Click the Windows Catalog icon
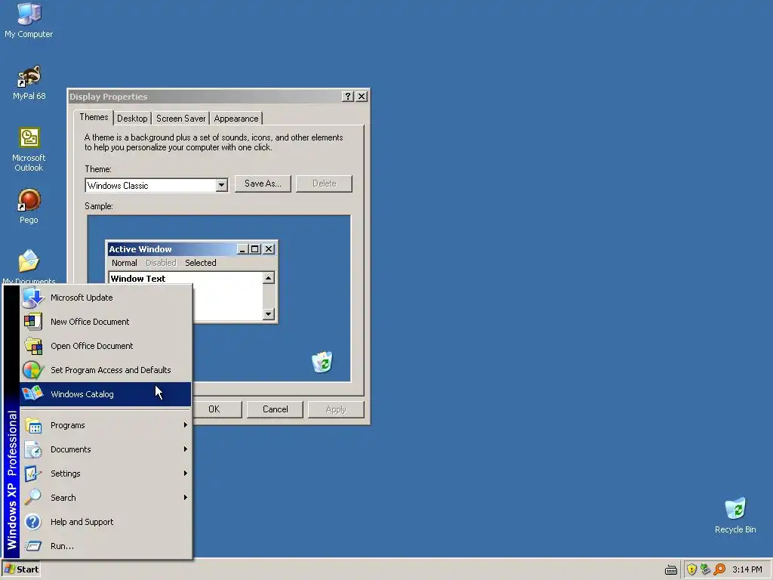773x580 pixels. pos(33,394)
